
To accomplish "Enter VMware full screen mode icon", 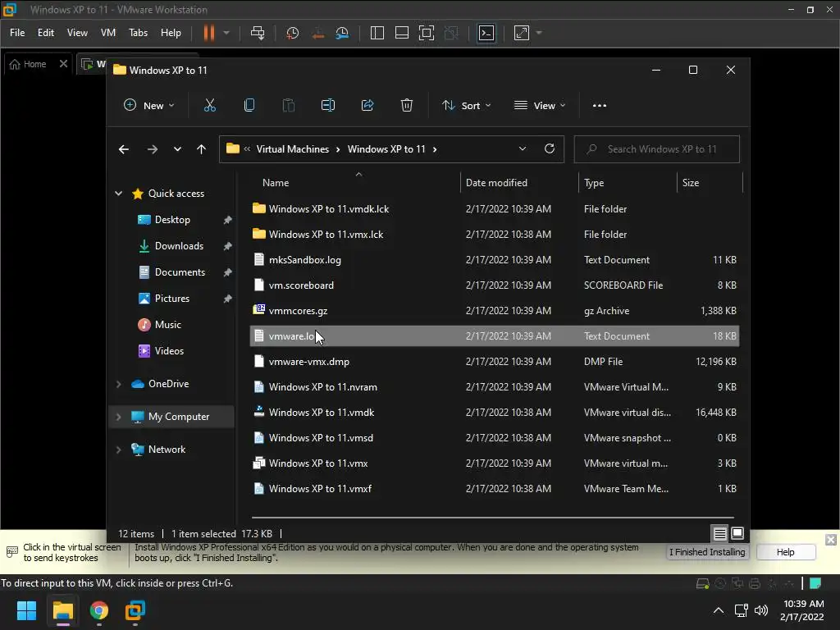I will click(427, 33).
